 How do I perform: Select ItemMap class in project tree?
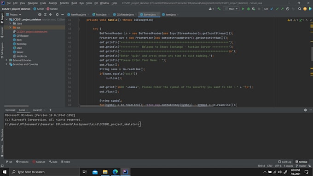[21, 44]
